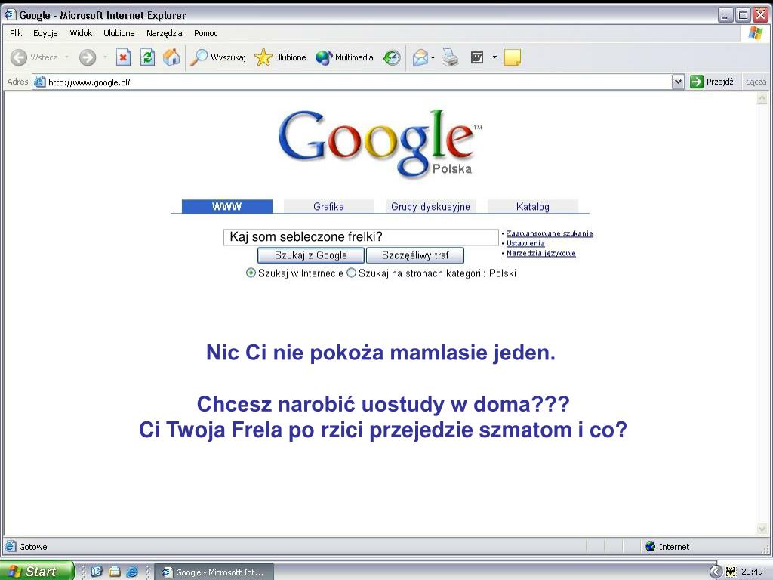Switch to the Katalog tab
Image resolution: width=773 pixels, height=580 pixels.
click(x=532, y=206)
